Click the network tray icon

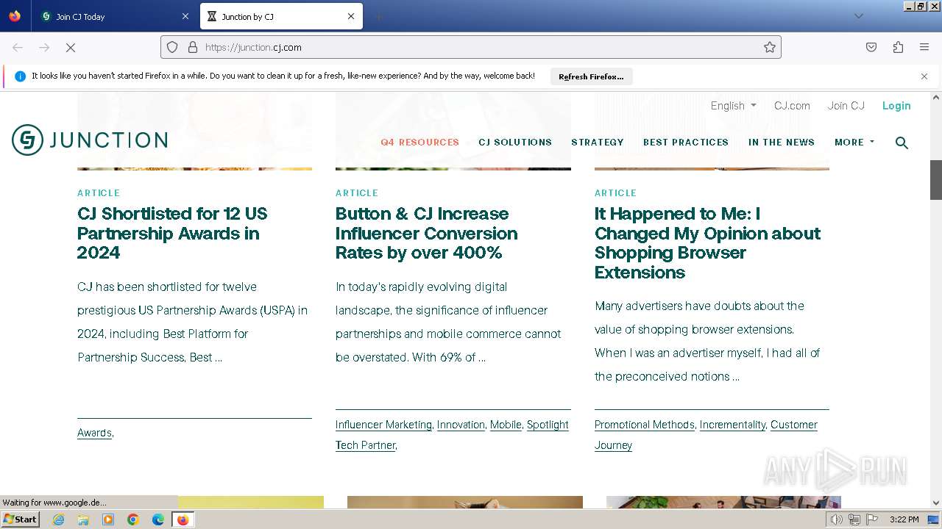(x=854, y=519)
